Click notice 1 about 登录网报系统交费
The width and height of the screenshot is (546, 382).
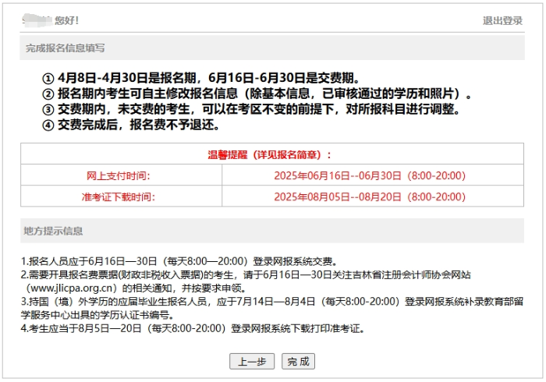[179, 261]
